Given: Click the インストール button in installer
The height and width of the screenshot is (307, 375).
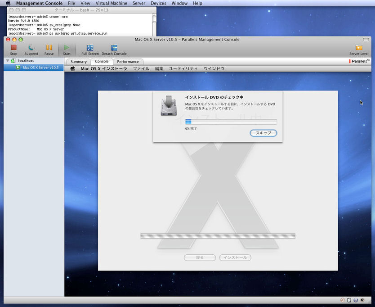Looking at the screenshot, I should pos(235,257).
